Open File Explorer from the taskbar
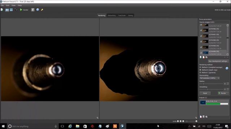Image resolution: width=231 pixels, height=129 pixels. [78, 126]
